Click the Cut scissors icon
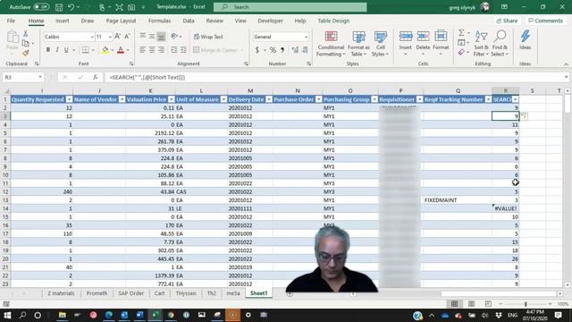Screen dimensions: 572x322 [25, 34]
